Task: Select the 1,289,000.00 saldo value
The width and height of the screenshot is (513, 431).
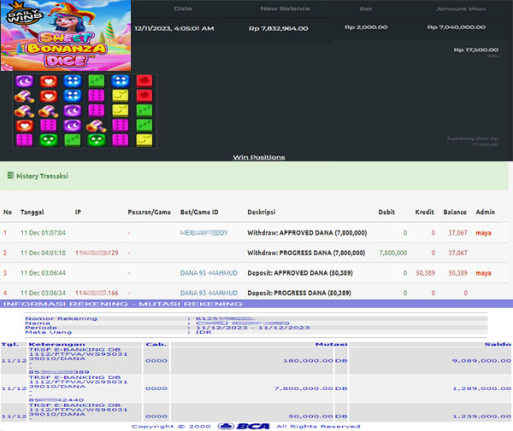Action: tap(481, 388)
